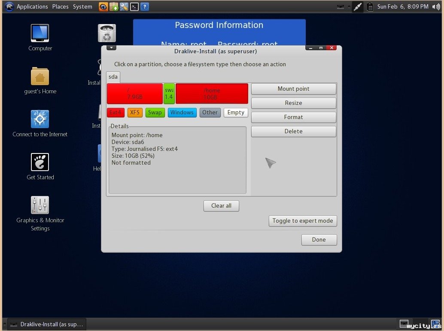The height and width of the screenshot is (331, 444).
Task: Choose the Ext4 filesystem type
Action: click(x=116, y=113)
